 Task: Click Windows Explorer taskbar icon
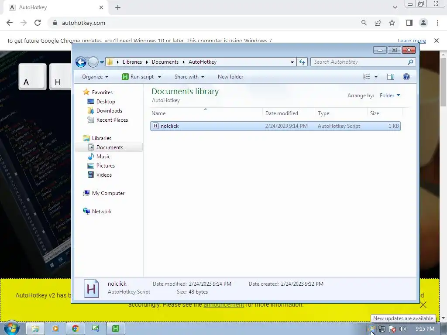35,329
